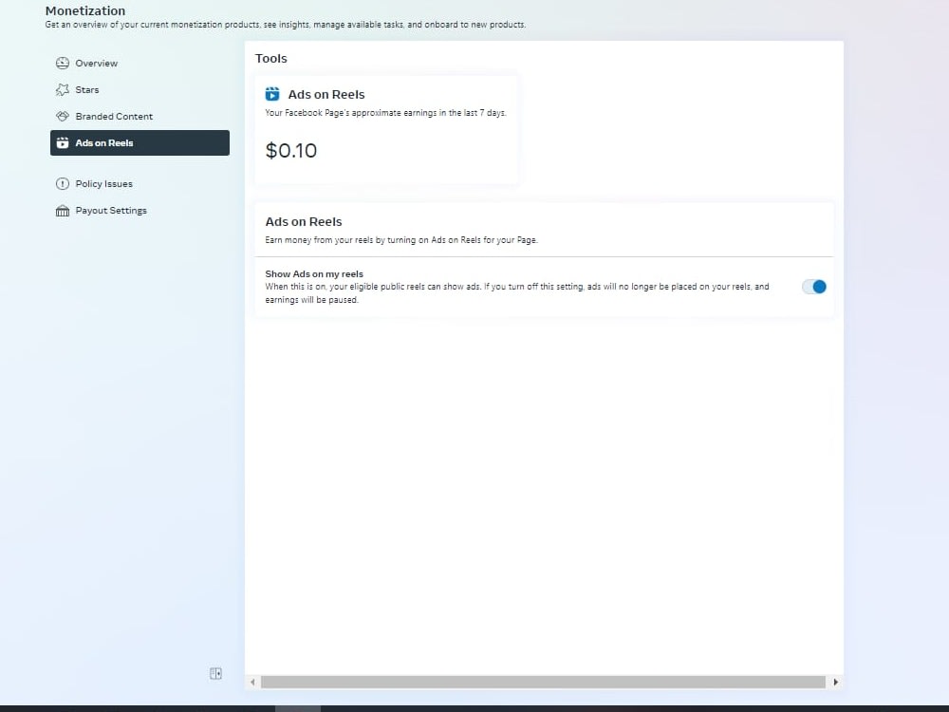Click the 'Ads on Reels' earnings card title
This screenshot has width=949, height=712.
click(x=326, y=94)
